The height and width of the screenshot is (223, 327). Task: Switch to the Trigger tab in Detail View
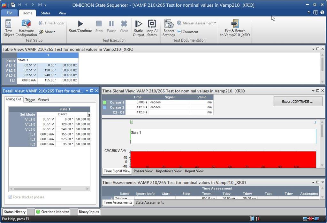coord(30,100)
